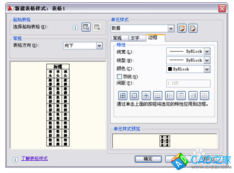This screenshot has width=234, height=173.
Task: Open the create new cell style icon
Action: click(182, 28)
